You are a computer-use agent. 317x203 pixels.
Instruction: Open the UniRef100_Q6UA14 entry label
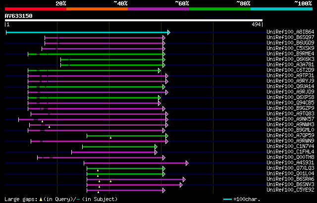point(290,87)
